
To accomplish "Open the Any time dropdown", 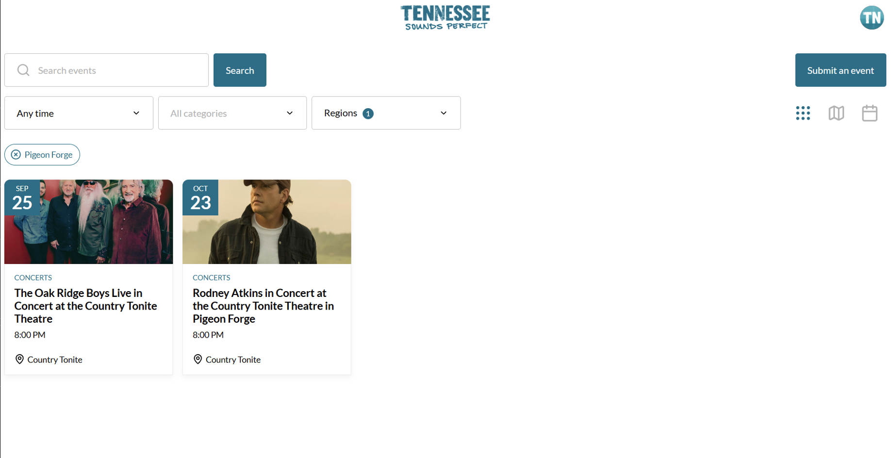I will pos(79,113).
